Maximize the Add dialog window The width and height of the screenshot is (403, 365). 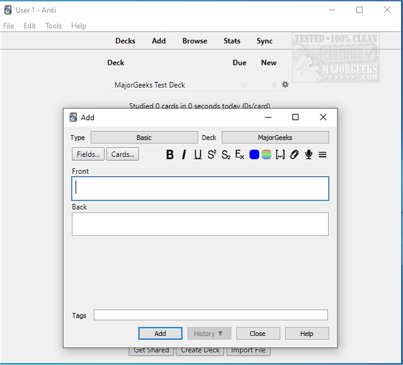pyautogui.click(x=295, y=117)
